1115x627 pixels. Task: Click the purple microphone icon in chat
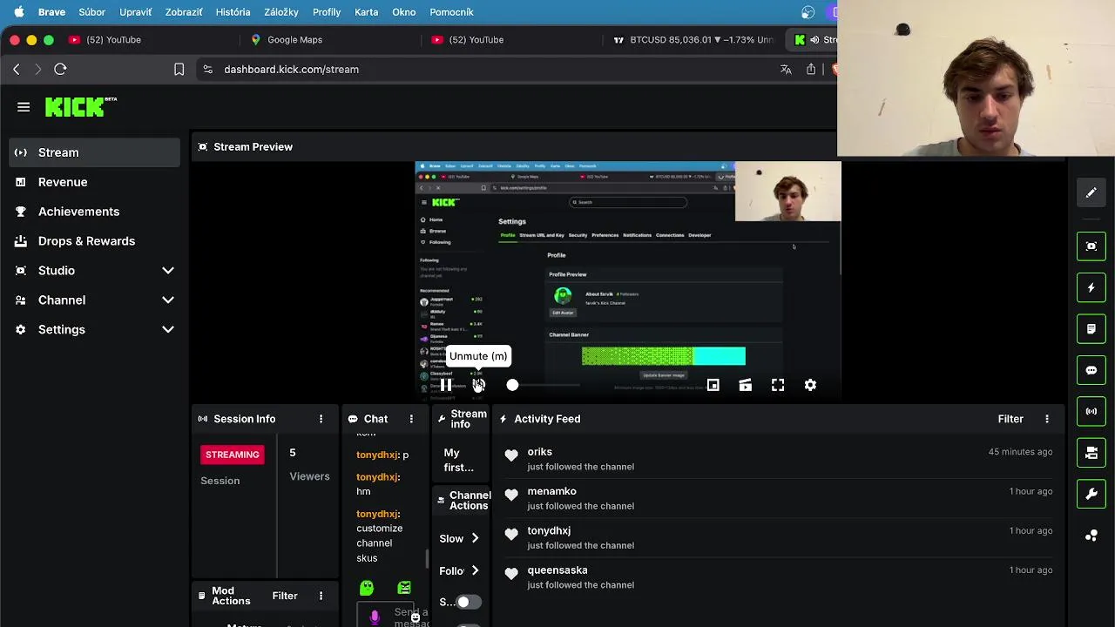tap(375, 617)
